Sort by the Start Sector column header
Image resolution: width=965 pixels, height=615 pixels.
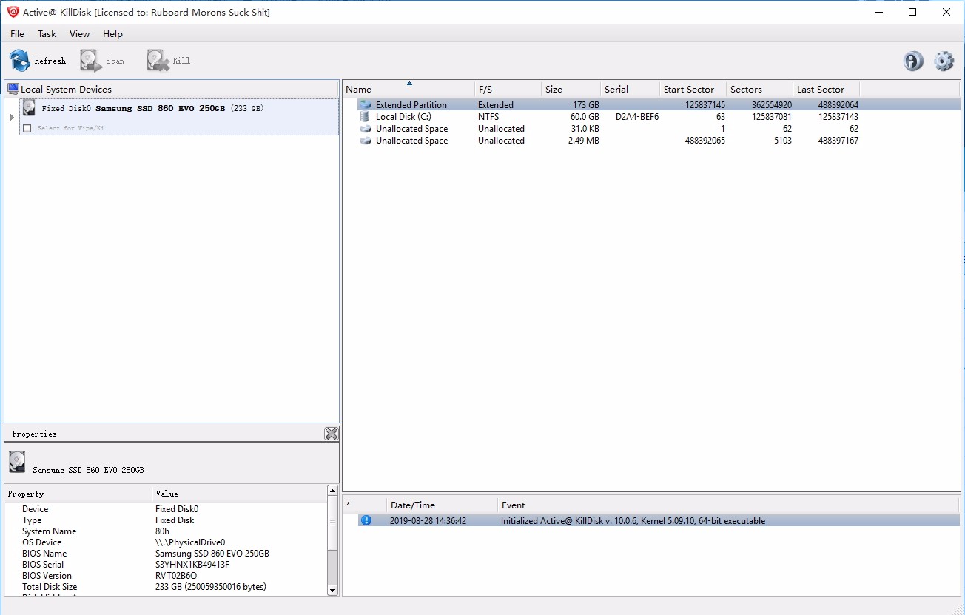click(x=693, y=89)
